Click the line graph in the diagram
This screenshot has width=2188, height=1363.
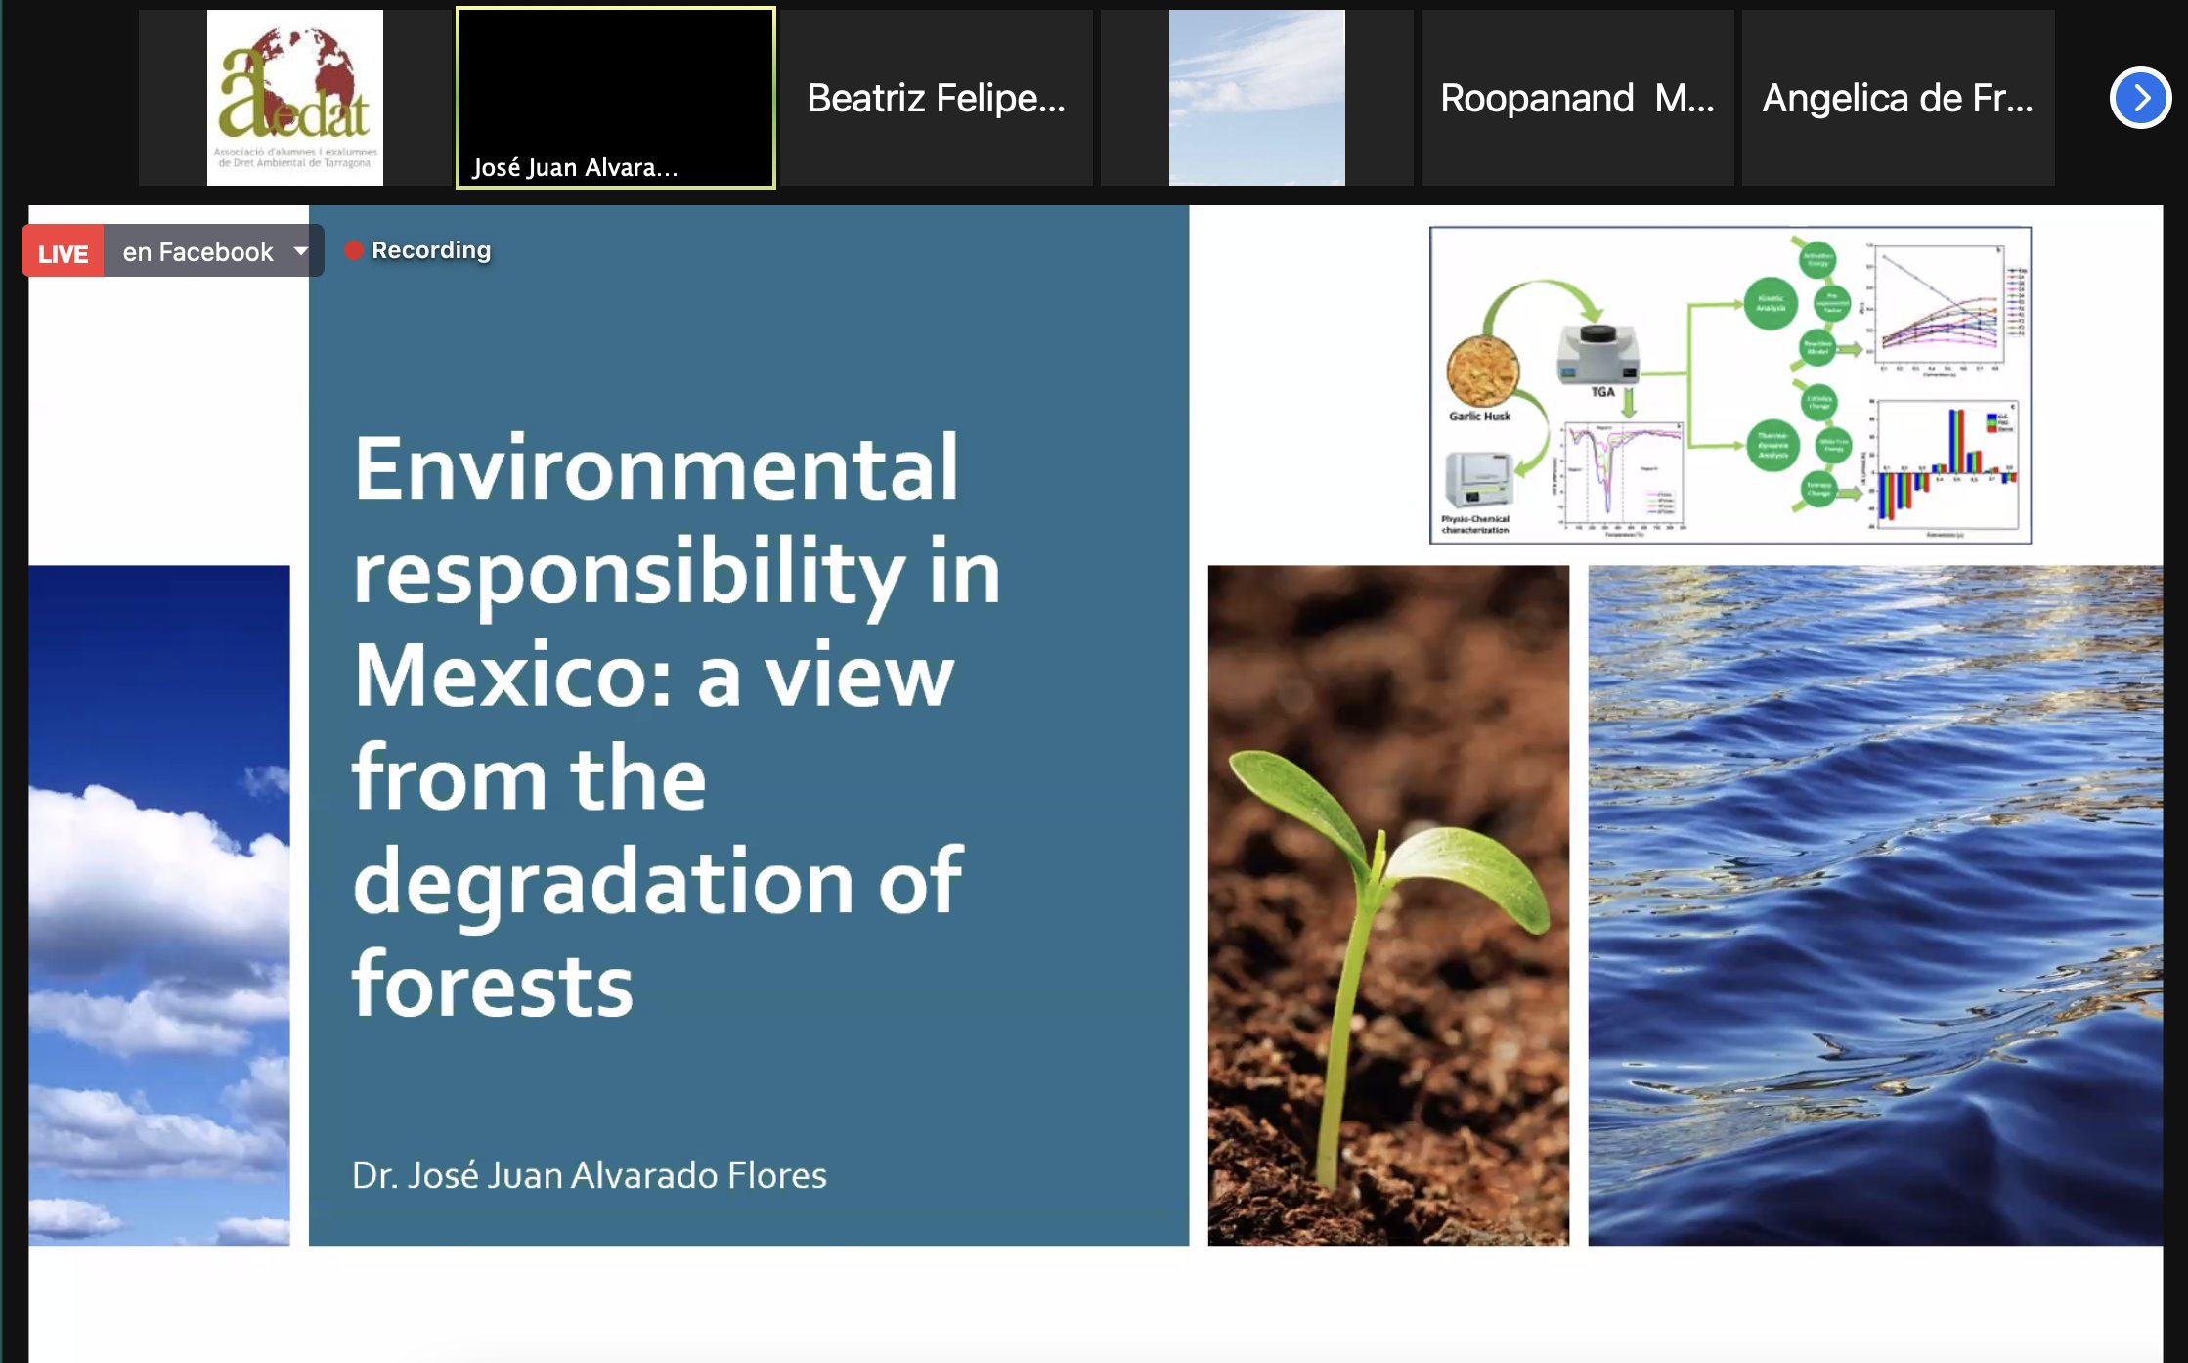click(x=1941, y=304)
